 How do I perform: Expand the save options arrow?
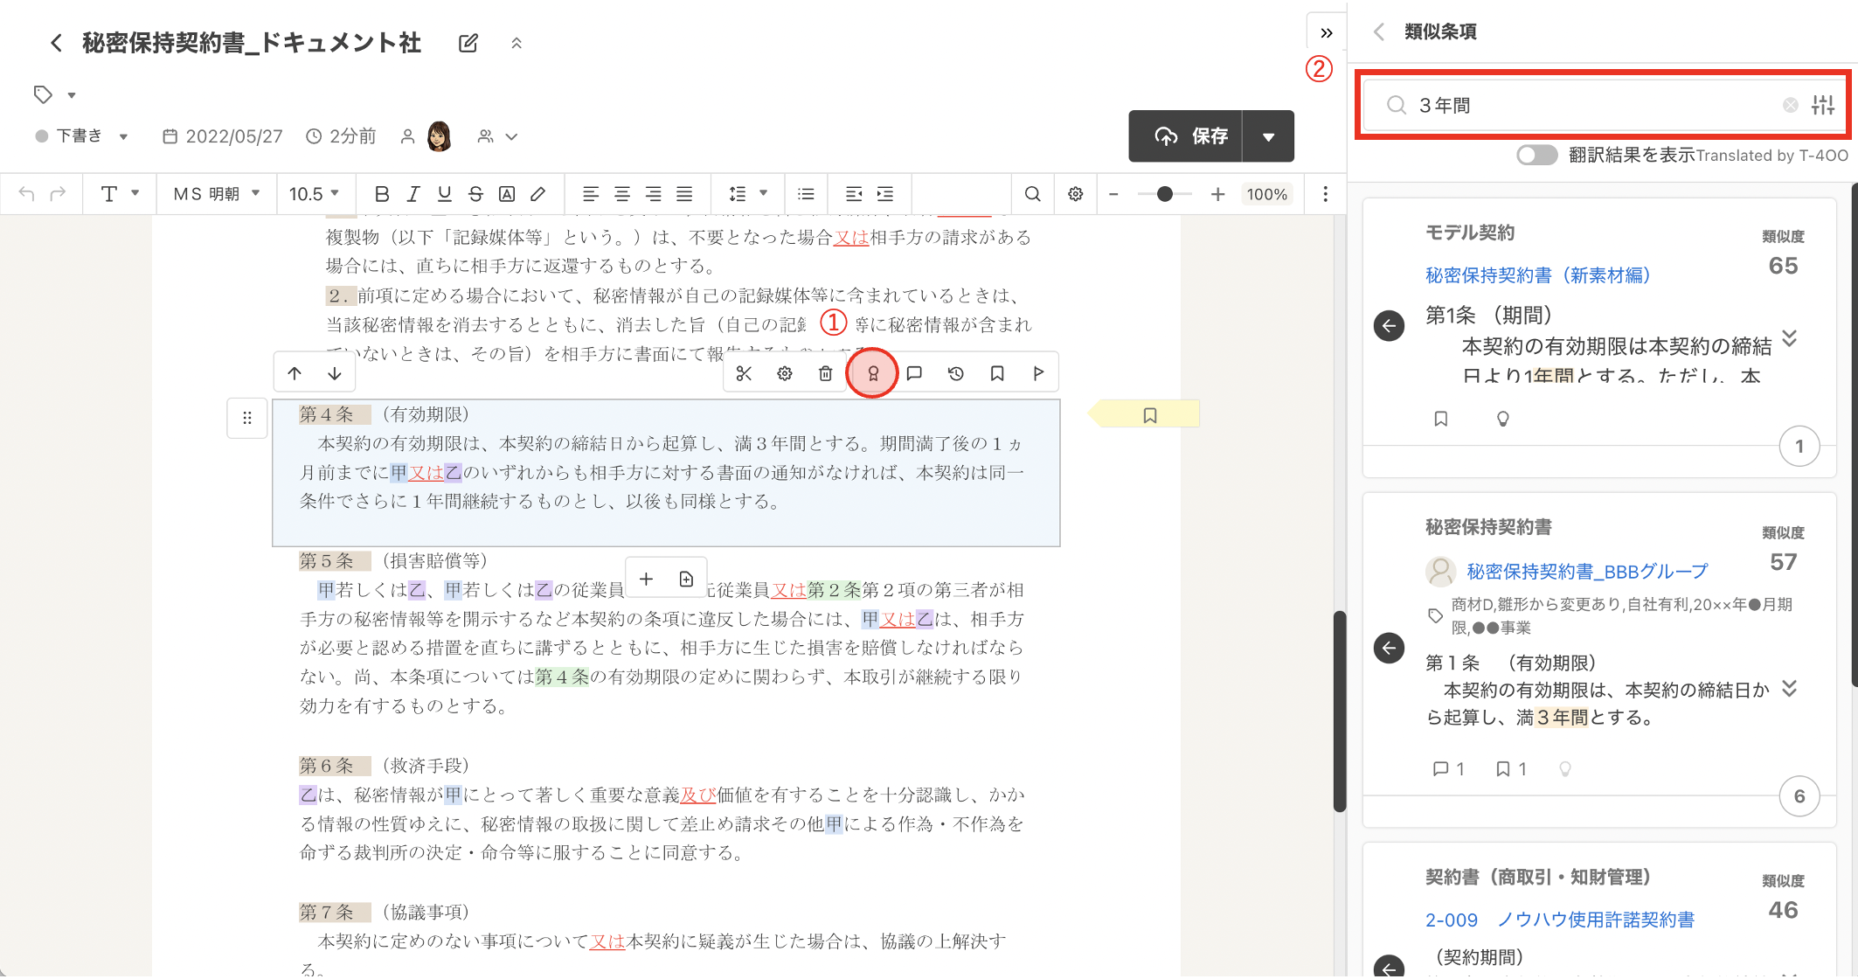point(1268,136)
